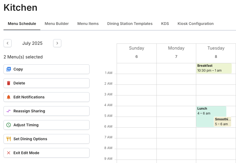This screenshot has height=163, width=236.
Task: Choose Reassign Sharing
Action: point(47,111)
